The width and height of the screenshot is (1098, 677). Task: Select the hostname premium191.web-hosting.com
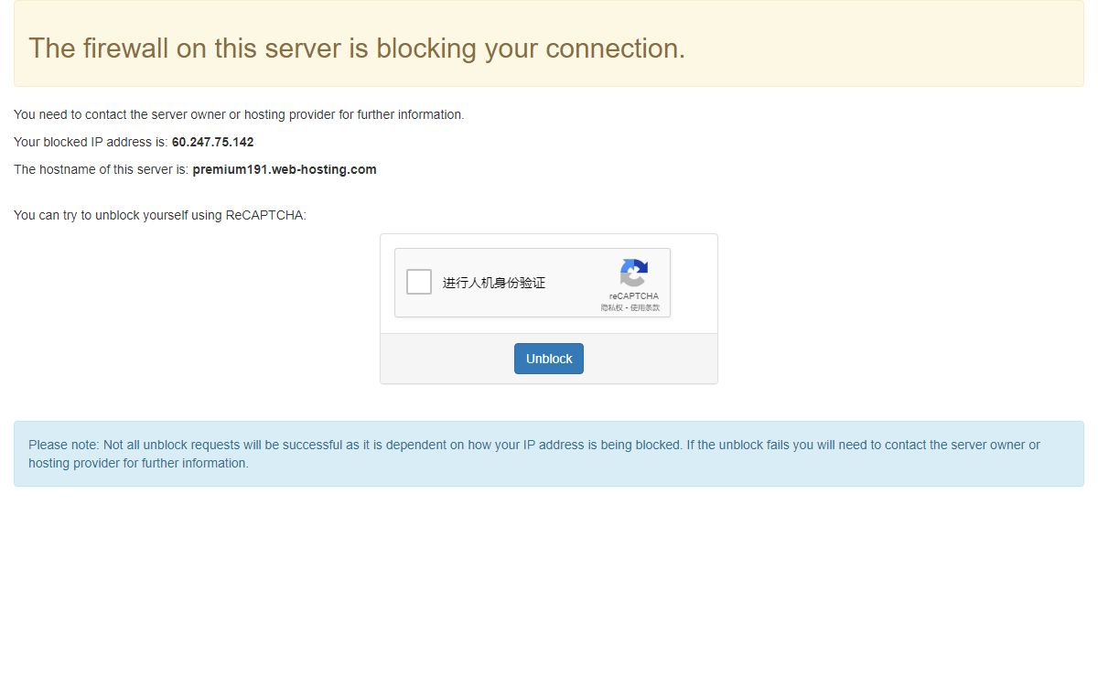tap(285, 169)
